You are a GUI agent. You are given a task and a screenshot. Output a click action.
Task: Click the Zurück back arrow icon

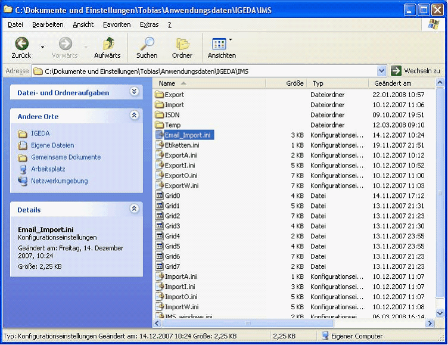[21, 44]
